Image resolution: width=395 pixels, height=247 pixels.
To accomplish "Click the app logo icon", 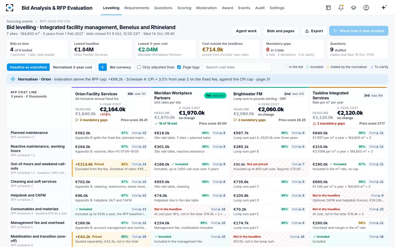I will pyautogui.click(x=10, y=8).
